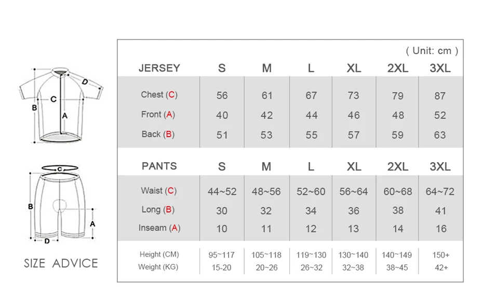
Task: Click the 2XL header in the jersey table
Action: point(397,69)
